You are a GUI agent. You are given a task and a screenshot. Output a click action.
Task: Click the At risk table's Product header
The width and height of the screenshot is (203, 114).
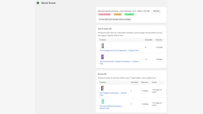pyautogui.click(x=103, y=82)
